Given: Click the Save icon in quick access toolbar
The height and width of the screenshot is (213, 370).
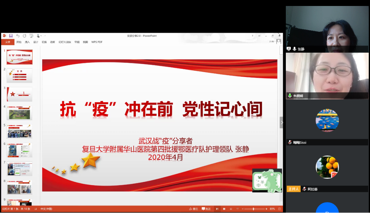Looking at the screenshot, I should [11, 36].
